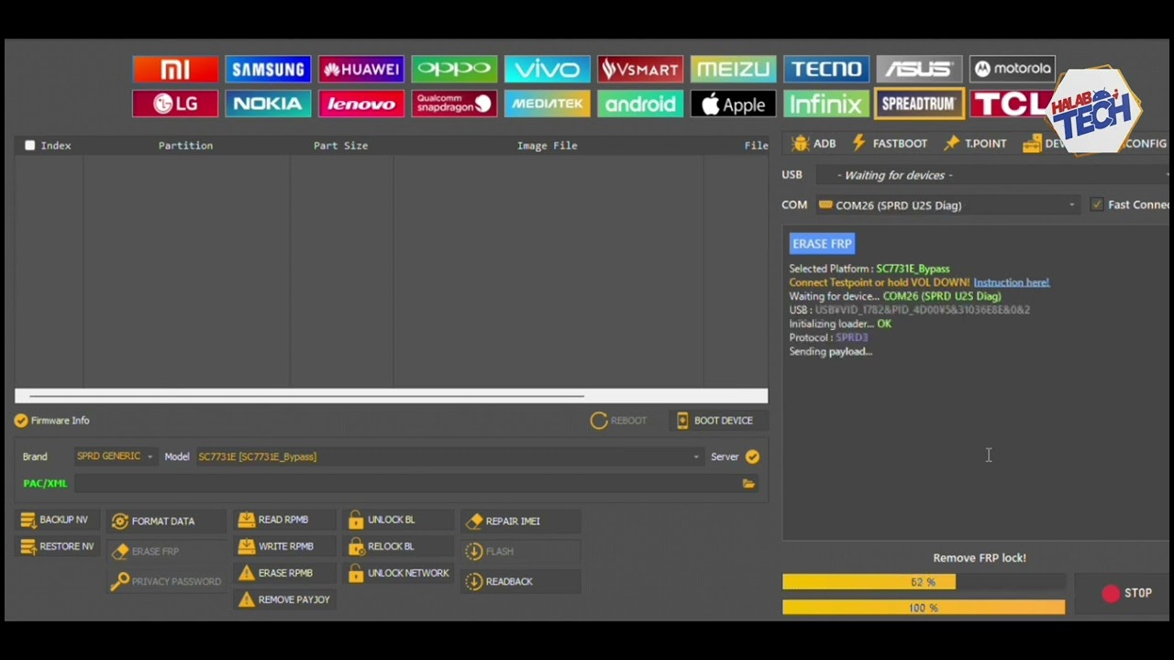This screenshot has width=1174, height=660.
Task: Click the Server status check icon
Action: (752, 456)
